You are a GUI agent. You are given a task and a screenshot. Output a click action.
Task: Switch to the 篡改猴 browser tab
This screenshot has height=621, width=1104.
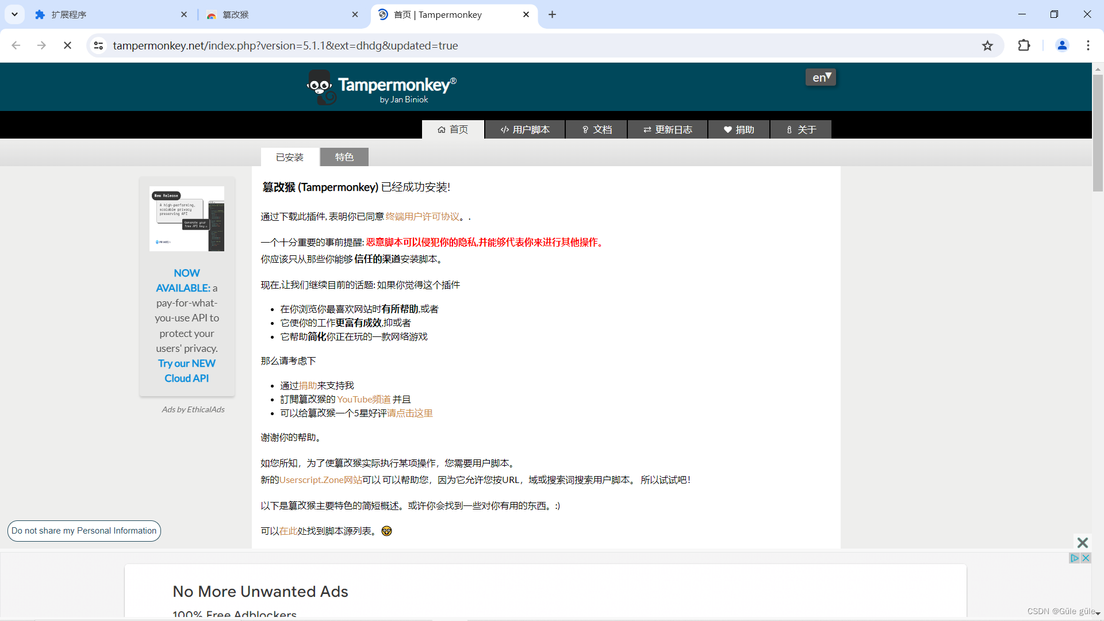[282, 14]
